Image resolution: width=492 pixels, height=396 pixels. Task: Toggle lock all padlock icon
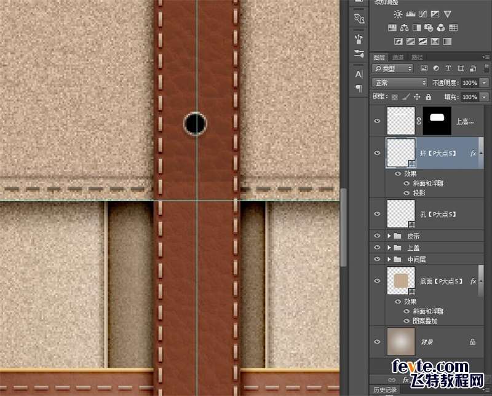coord(428,97)
